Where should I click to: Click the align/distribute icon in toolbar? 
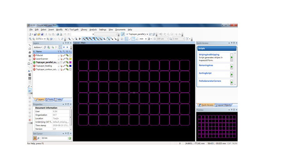pyautogui.click(x=188, y=39)
